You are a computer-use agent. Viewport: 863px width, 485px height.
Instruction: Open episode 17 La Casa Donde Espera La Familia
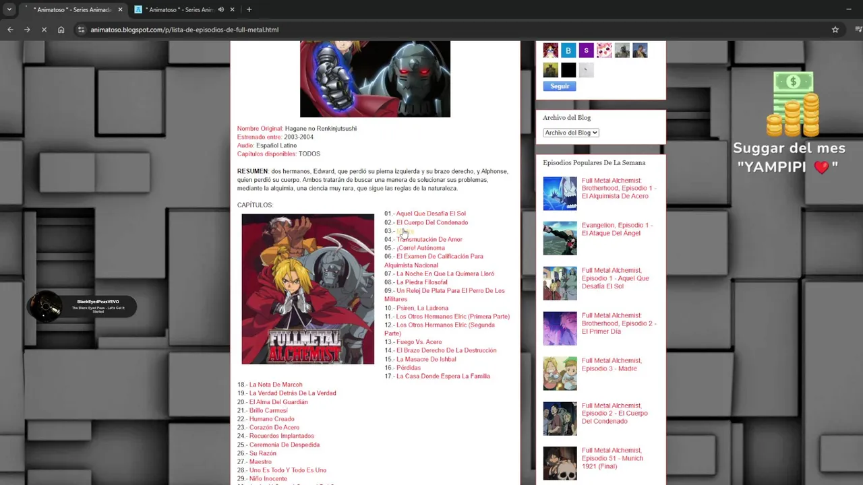[x=443, y=376]
